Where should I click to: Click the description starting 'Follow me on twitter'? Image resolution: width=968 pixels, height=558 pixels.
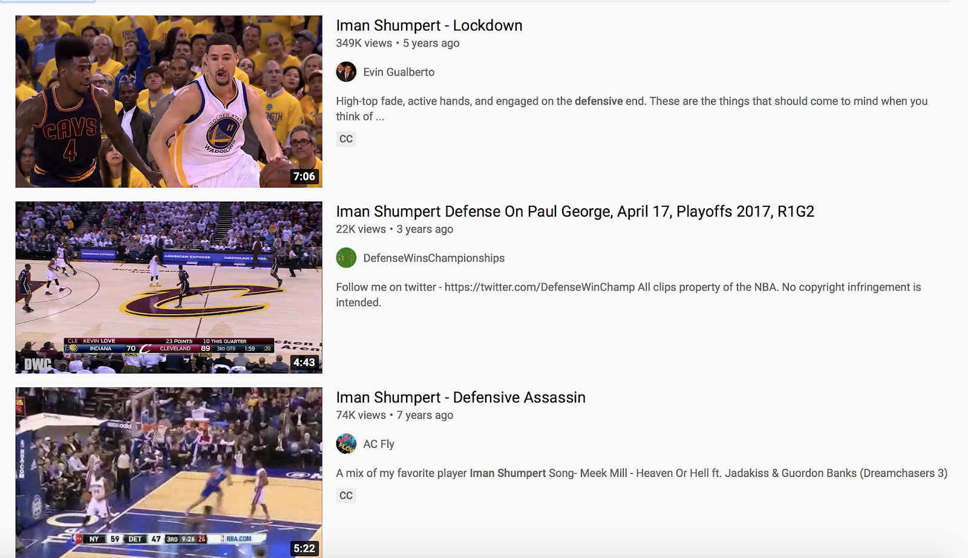coord(629,295)
